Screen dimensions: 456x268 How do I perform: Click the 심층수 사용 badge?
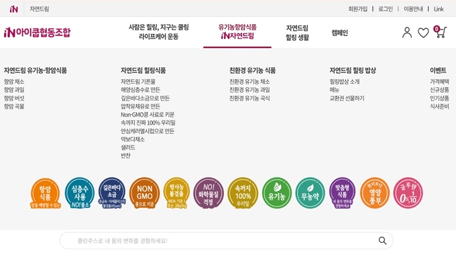click(x=79, y=193)
